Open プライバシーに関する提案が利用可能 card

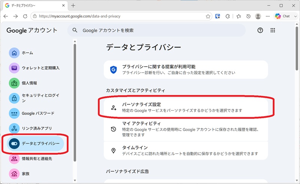click(186, 70)
